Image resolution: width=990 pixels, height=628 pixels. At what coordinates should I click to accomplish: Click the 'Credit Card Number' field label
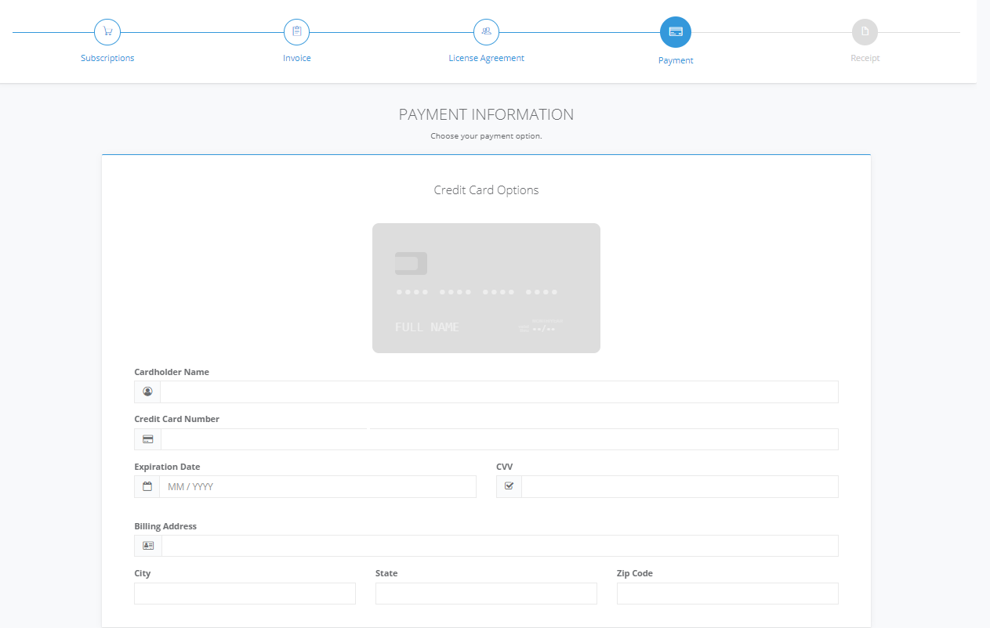click(176, 419)
